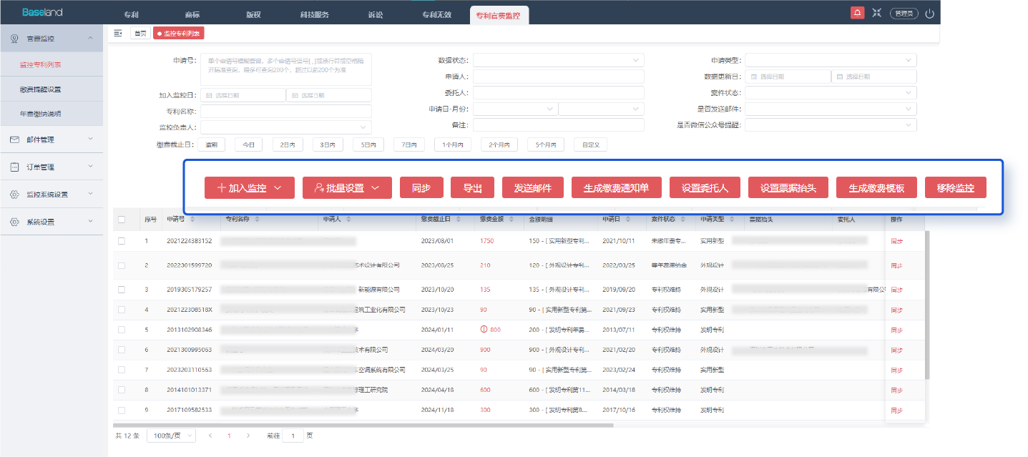The width and height of the screenshot is (1028, 457).
Task: Click the calendar icon beside 订单管理
Action: click(x=14, y=167)
